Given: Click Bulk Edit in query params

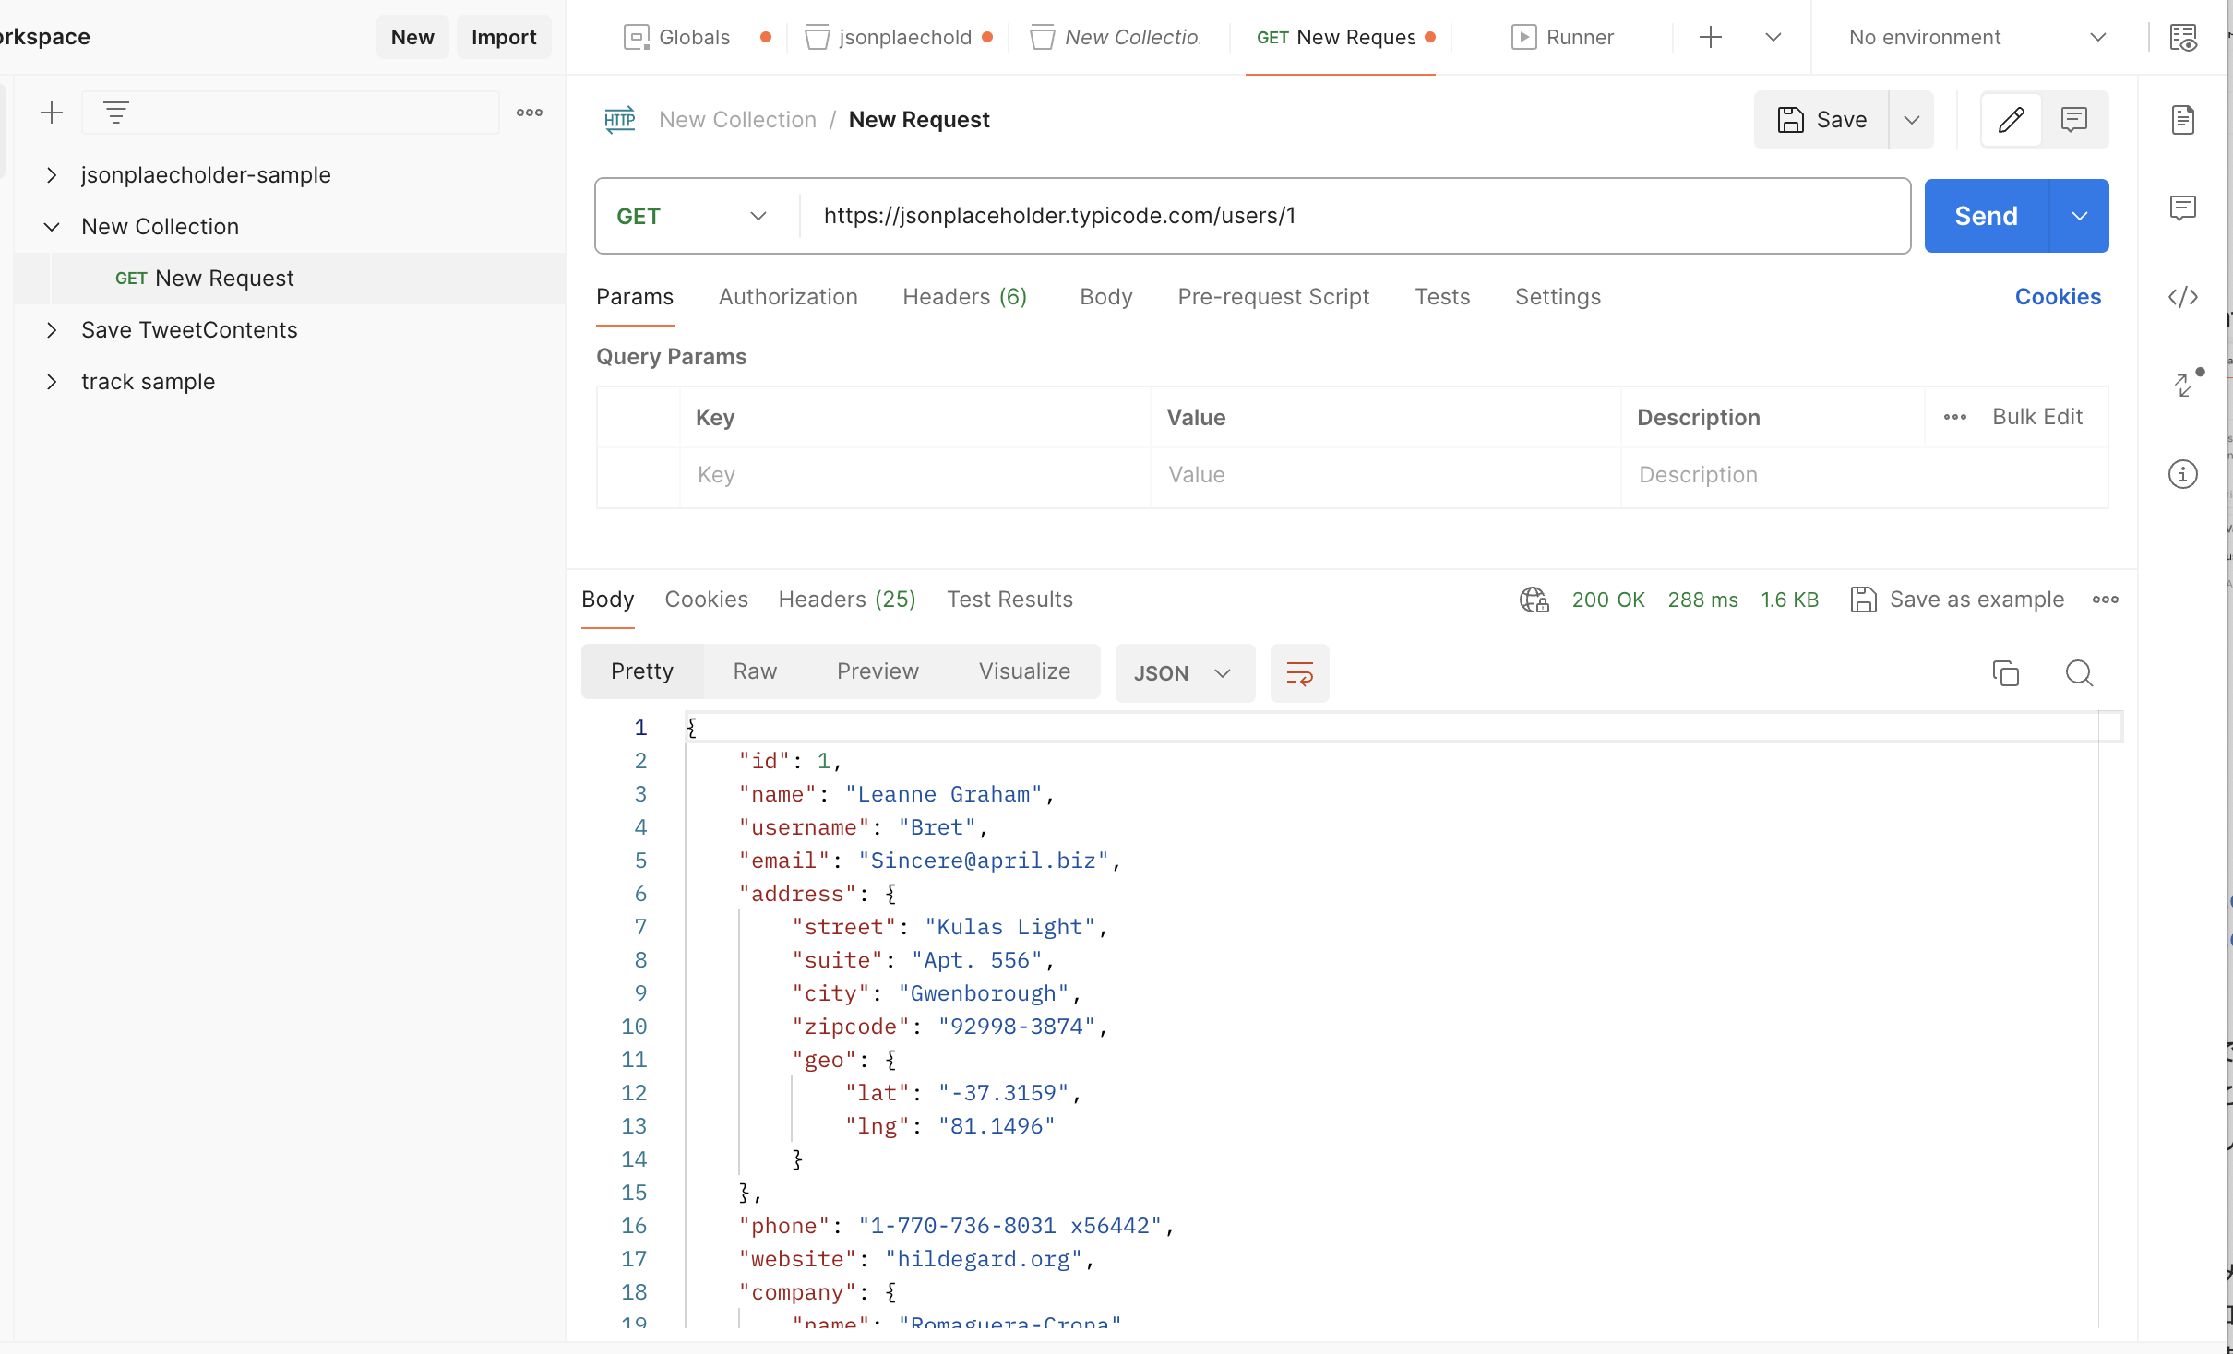Looking at the screenshot, I should [x=2037, y=417].
